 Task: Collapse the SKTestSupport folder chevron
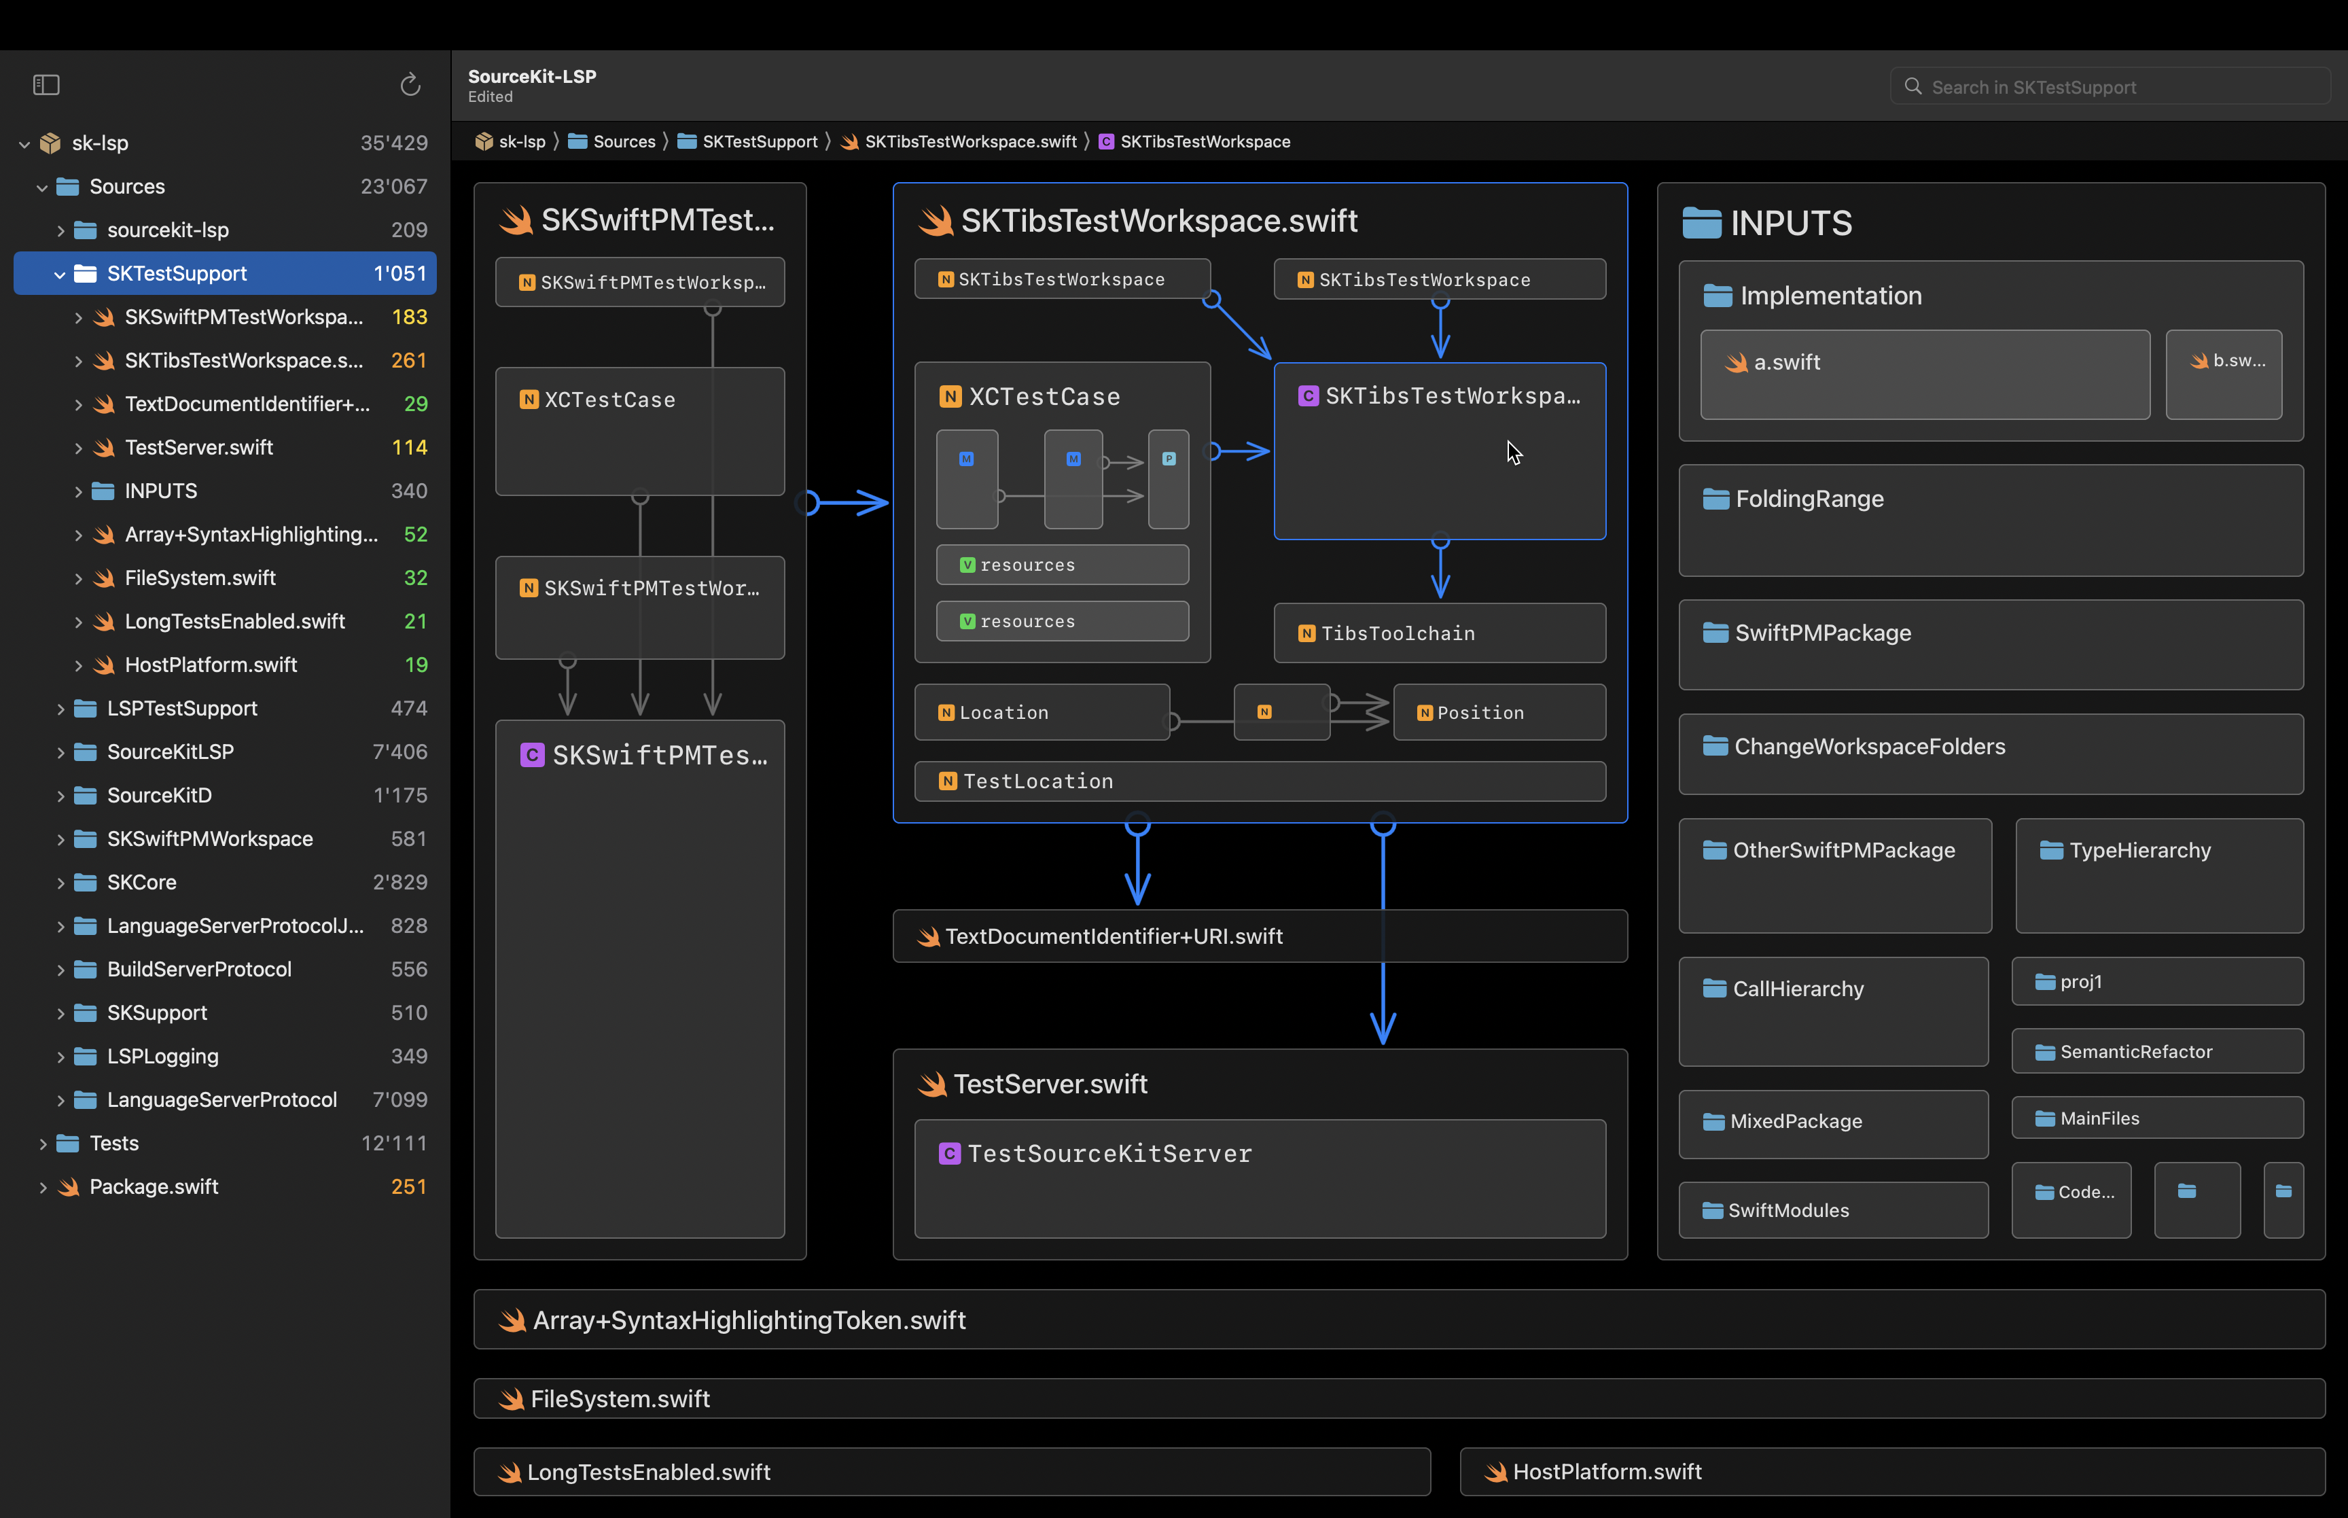pos(60,274)
